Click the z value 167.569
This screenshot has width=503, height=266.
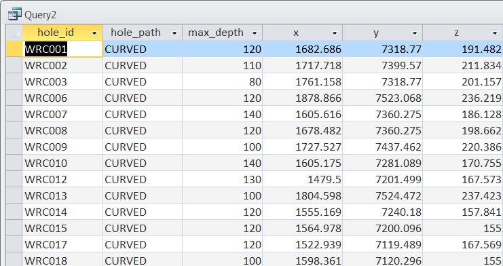pyautogui.click(x=463, y=244)
